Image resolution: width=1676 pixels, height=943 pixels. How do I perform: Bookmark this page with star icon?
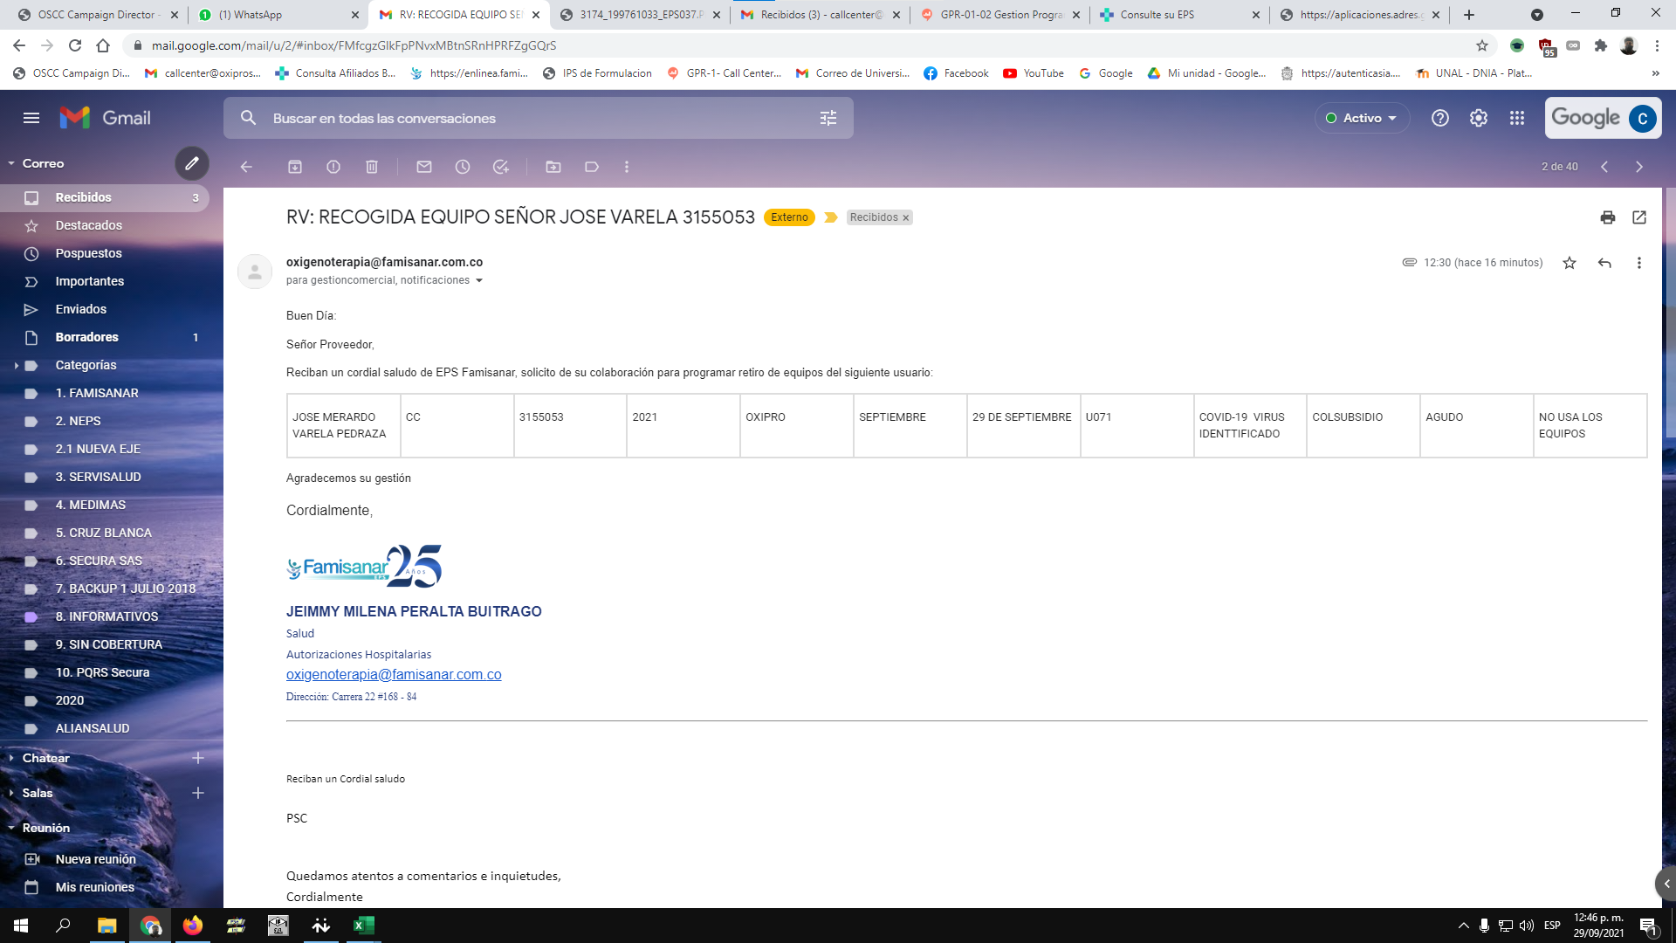(x=1482, y=45)
